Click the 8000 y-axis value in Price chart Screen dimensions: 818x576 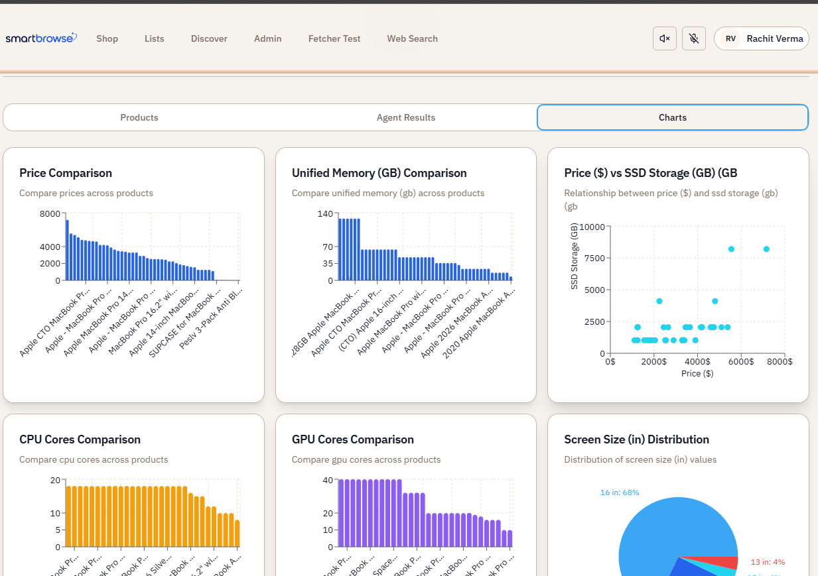(x=50, y=214)
